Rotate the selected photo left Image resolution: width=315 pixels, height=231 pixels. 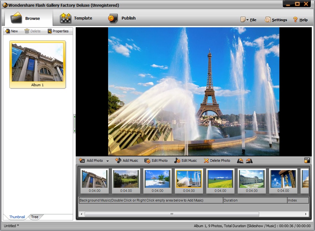[240, 160]
